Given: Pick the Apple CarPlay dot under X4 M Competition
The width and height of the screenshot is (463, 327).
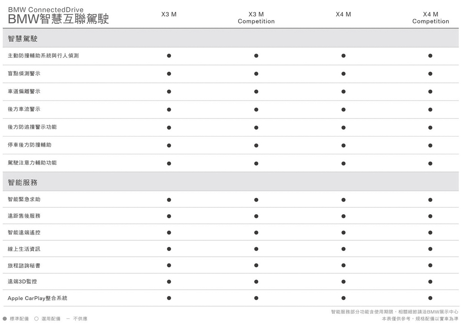Looking at the screenshot, I should 430,298.
